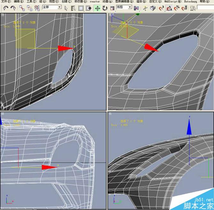Click the Unlink Selection tool icon
Screen dimensions: 214x210
click(29, 8)
